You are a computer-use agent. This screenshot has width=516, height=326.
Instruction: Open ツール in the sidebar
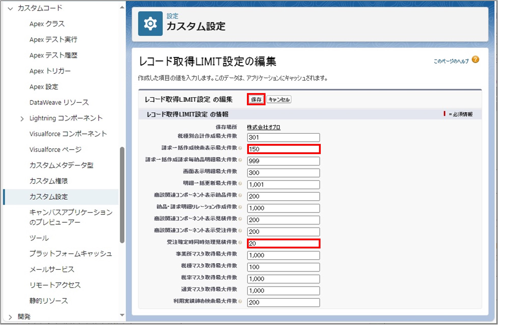pyautogui.click(x=39, y=238)
